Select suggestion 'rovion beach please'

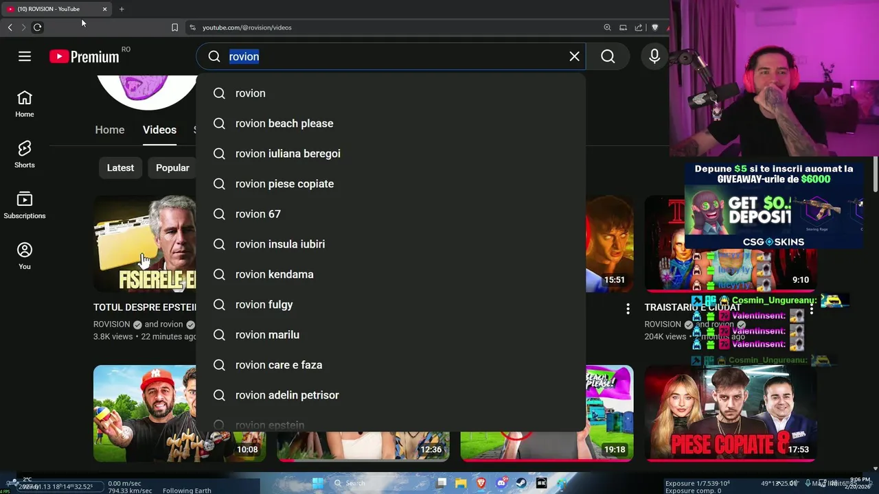tap(391, 123)
